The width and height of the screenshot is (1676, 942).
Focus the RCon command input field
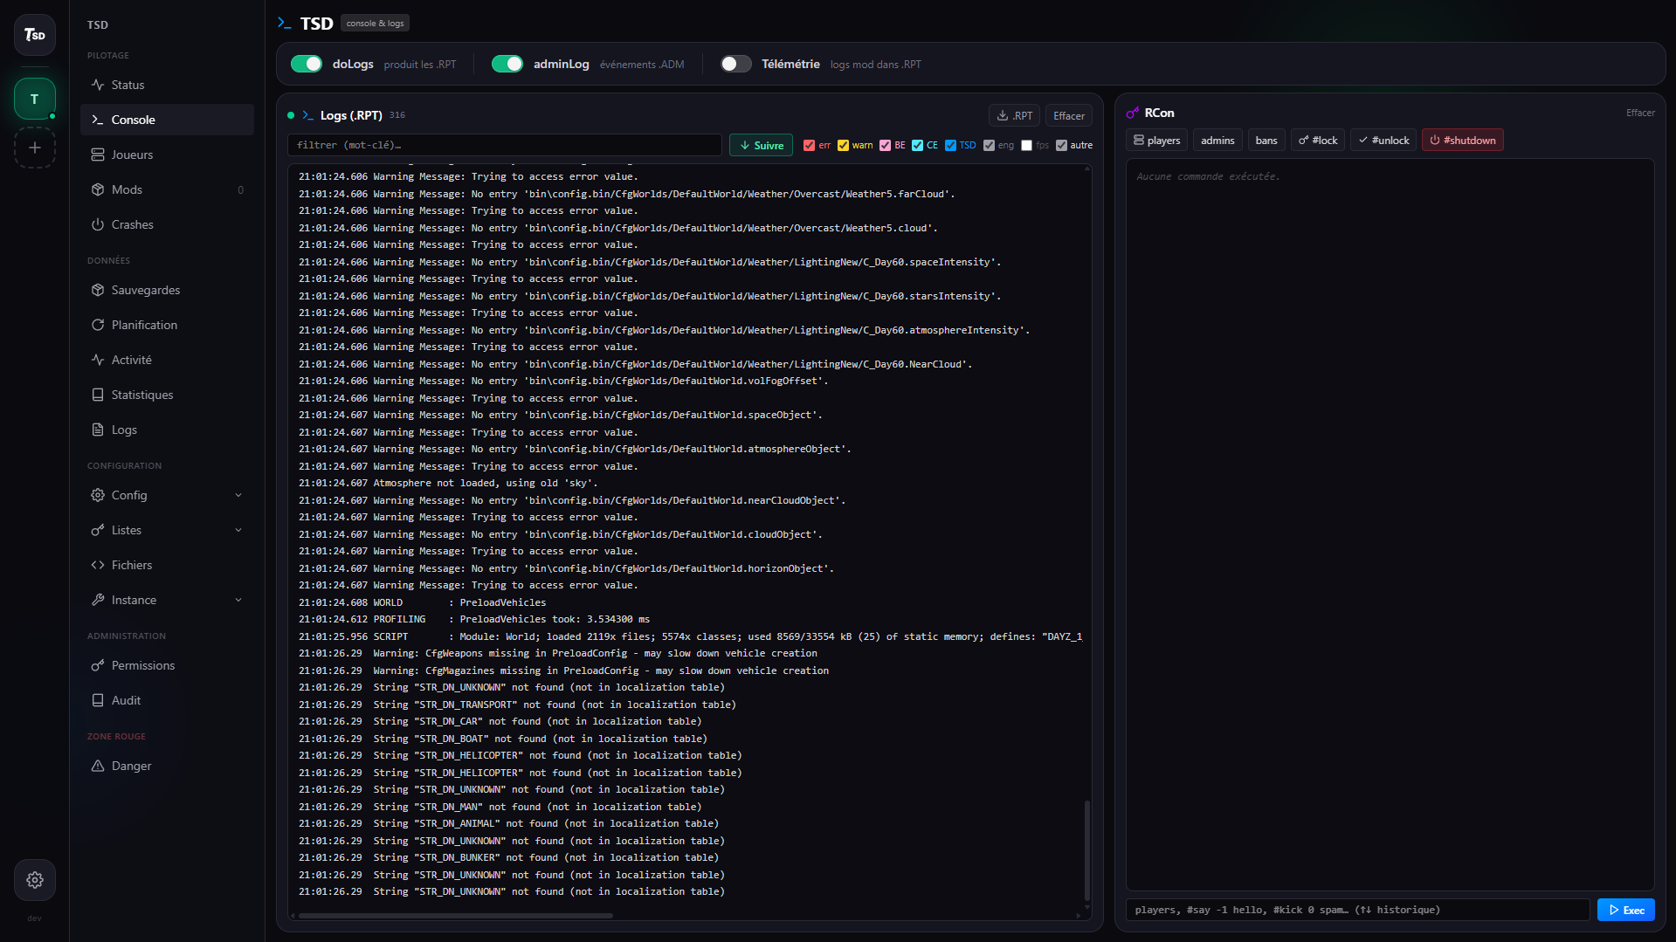1357,910
